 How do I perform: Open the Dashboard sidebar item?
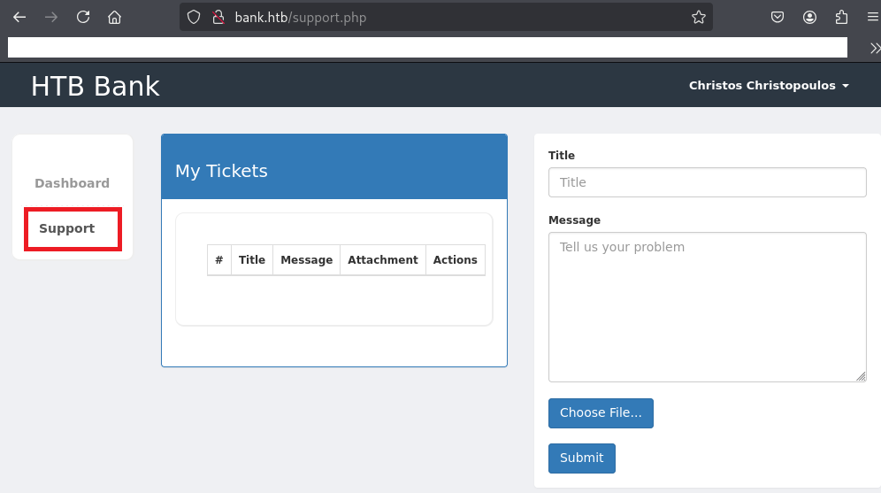pos(72,183)
